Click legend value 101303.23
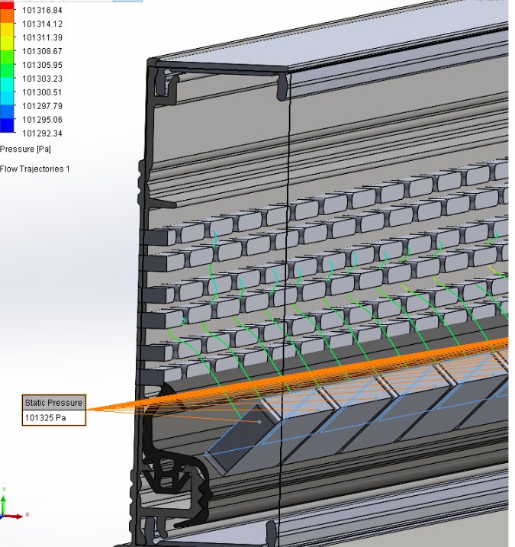Viewport: 515px width, 547px height. pyautogui.click(x=42, y=79)
